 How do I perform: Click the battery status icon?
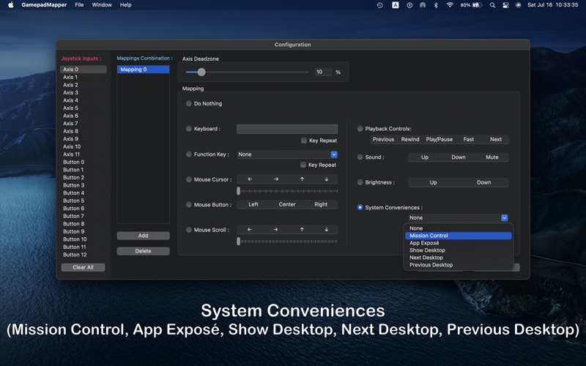click(x=478, y=5)
